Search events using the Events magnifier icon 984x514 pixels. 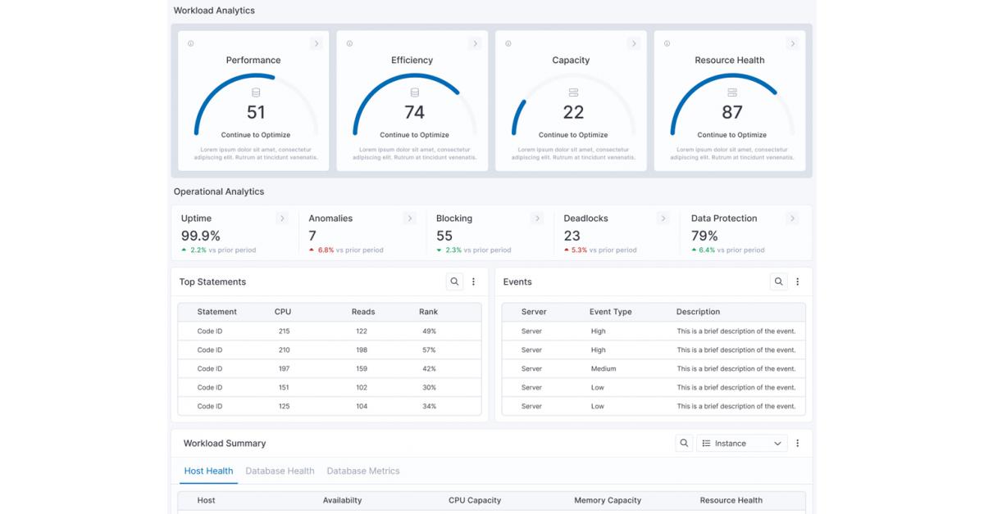(x=778, y=282)
